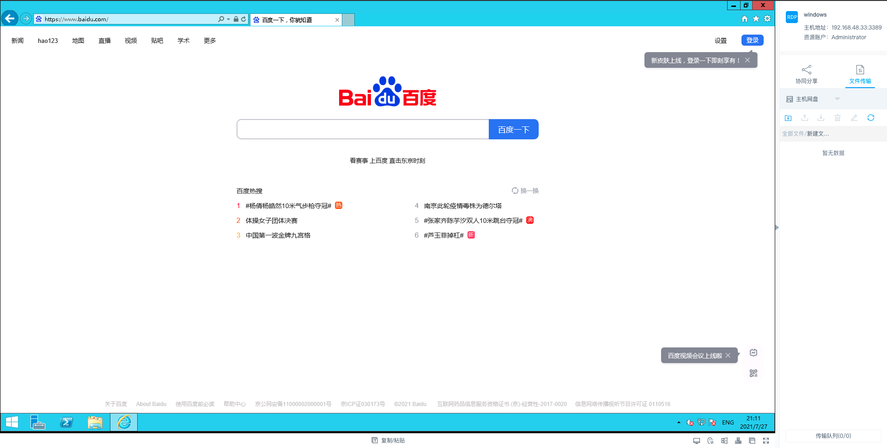Open the 更多 menu on Baidu
887x448 pixels.
tap(210, 41)
